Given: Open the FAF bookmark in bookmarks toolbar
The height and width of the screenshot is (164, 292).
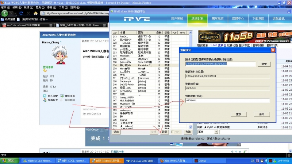Looking at the screenshot, I should (33, 19).
